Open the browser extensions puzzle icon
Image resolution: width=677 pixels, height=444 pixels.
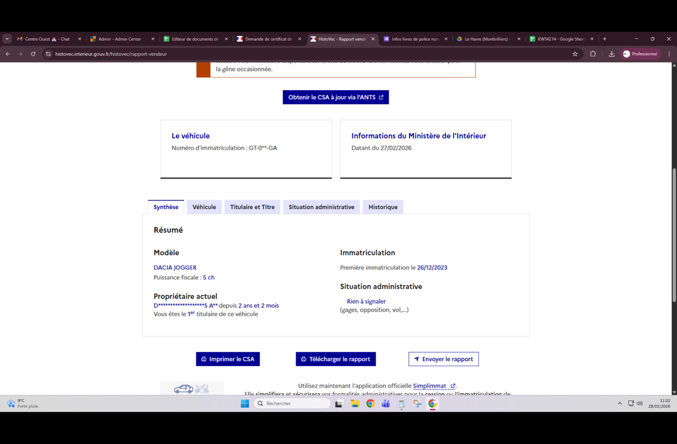click(593, 54)
